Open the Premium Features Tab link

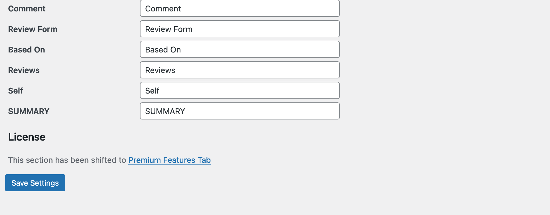[169, 160]
